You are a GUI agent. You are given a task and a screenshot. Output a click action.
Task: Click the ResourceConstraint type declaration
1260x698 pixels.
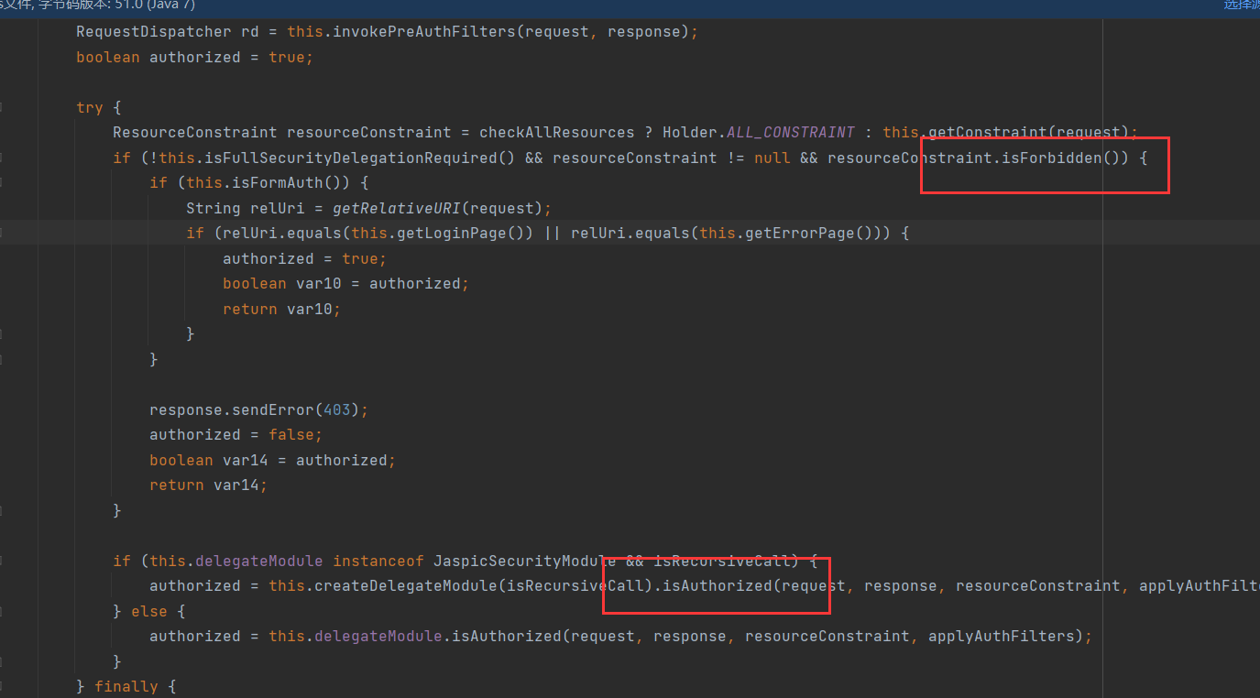coord(195,133)
